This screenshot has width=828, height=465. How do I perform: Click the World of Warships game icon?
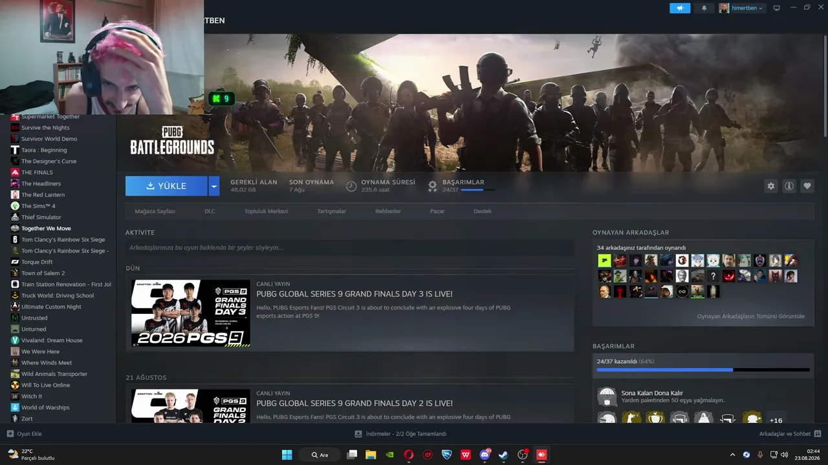click(16, 408)
